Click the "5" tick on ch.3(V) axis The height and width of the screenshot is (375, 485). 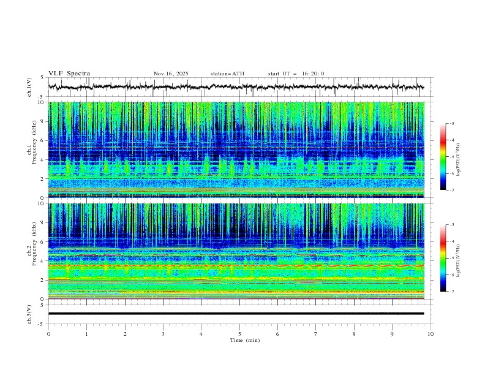[42, 305]
